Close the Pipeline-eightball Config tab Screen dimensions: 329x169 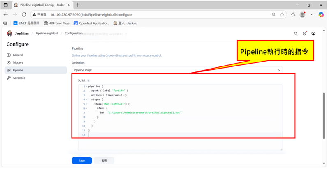point(70,5)
